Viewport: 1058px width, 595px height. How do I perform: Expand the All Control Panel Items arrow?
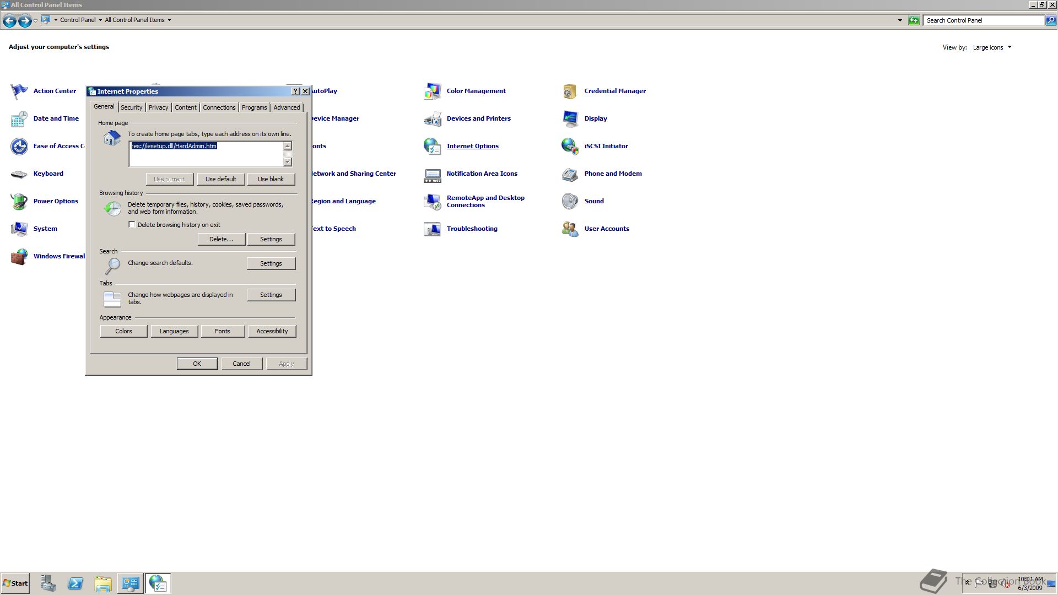169,20
